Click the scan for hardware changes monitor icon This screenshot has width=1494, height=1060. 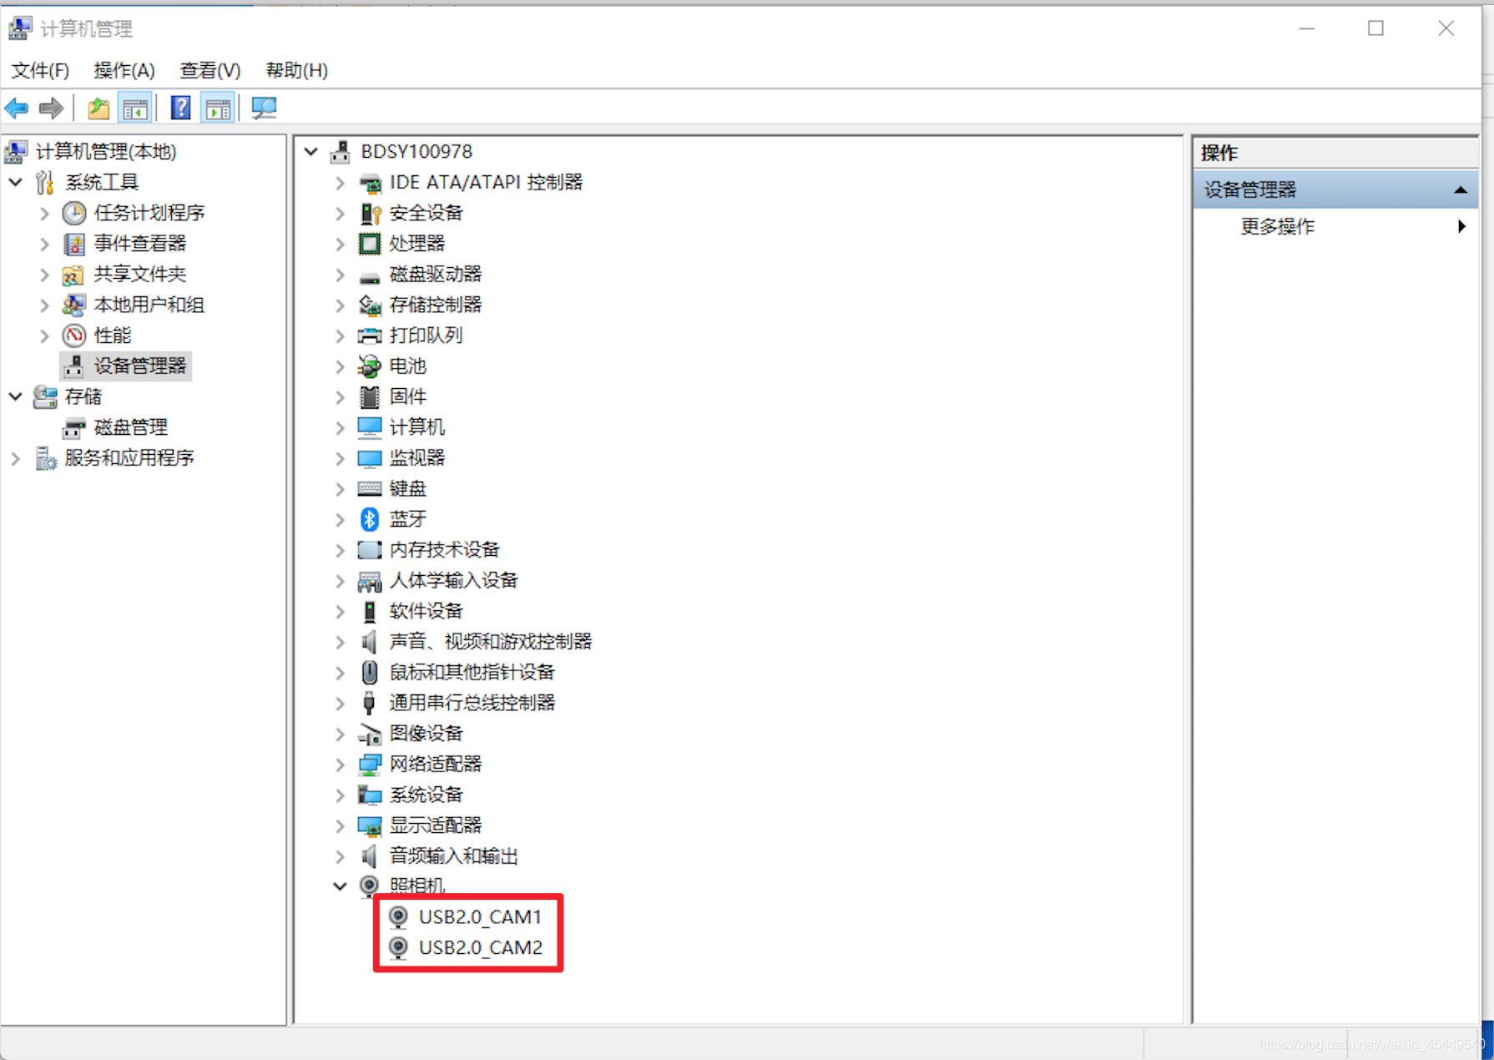coord(264,108)
